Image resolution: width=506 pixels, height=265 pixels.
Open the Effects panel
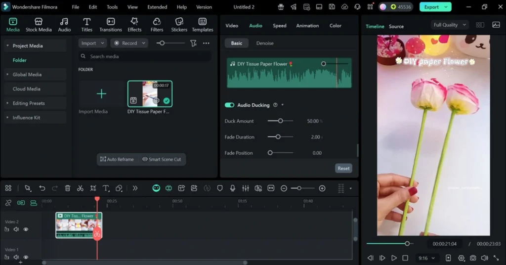coord(134,25)
